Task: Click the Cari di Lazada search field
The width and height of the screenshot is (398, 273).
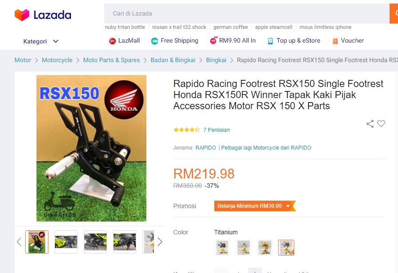Action: click(247, 13)
